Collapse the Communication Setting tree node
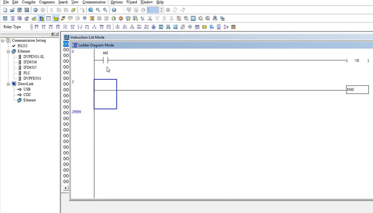Screen dimensions: 373x213 [3, 40]
